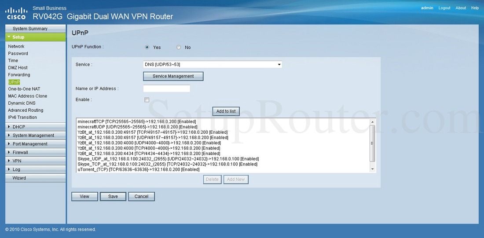Select No for UPnP Function
The height and width of the screenshot is (238, 484).
[178, 47]
